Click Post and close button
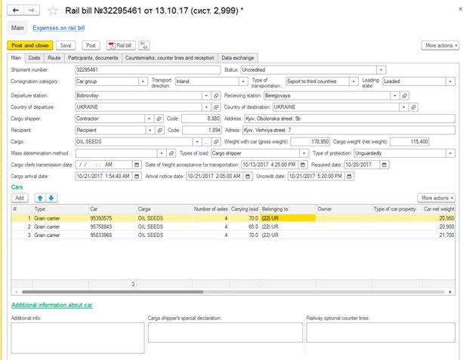 coord(30,45)
